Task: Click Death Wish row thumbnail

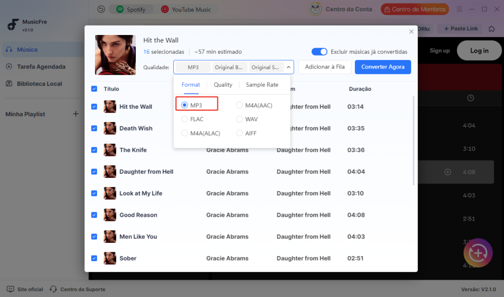Action: pyautogui.click(x=110, y=128)
